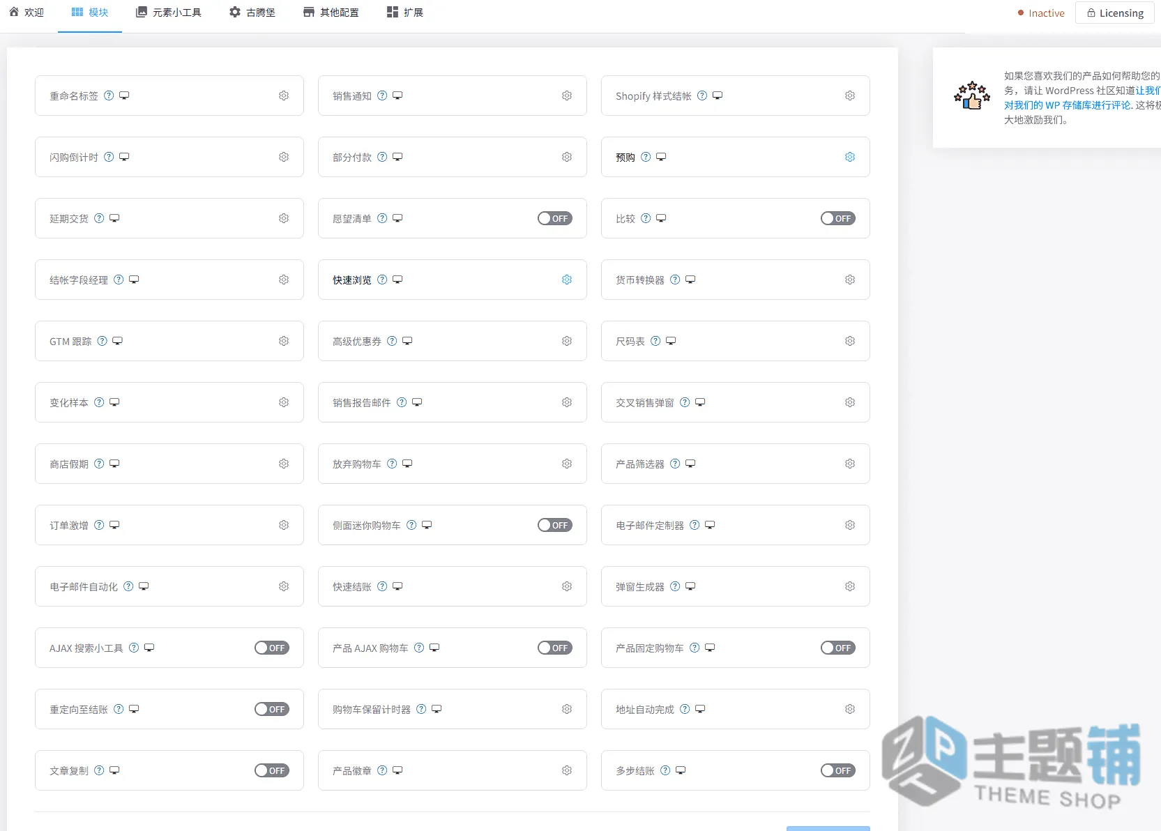The width and height of the screenshot is (1161, 831).
Task: Open settings gear for GTM 跟踪
Action: (x=284, y=341)
